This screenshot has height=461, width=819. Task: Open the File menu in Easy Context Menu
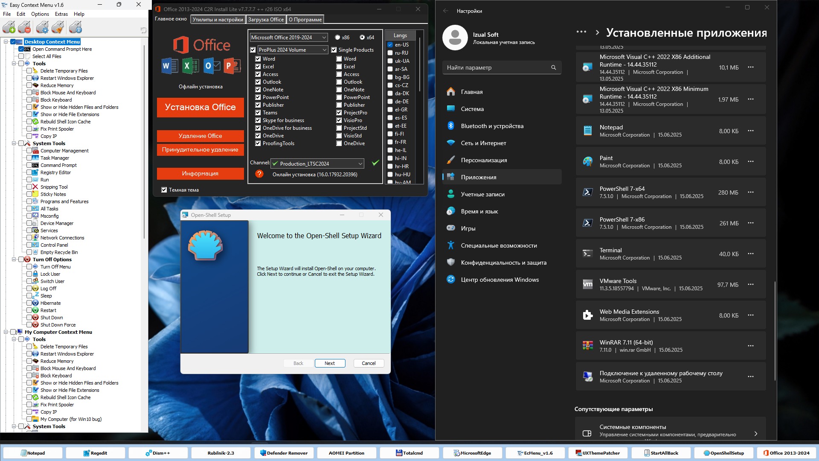click(7, 14)
